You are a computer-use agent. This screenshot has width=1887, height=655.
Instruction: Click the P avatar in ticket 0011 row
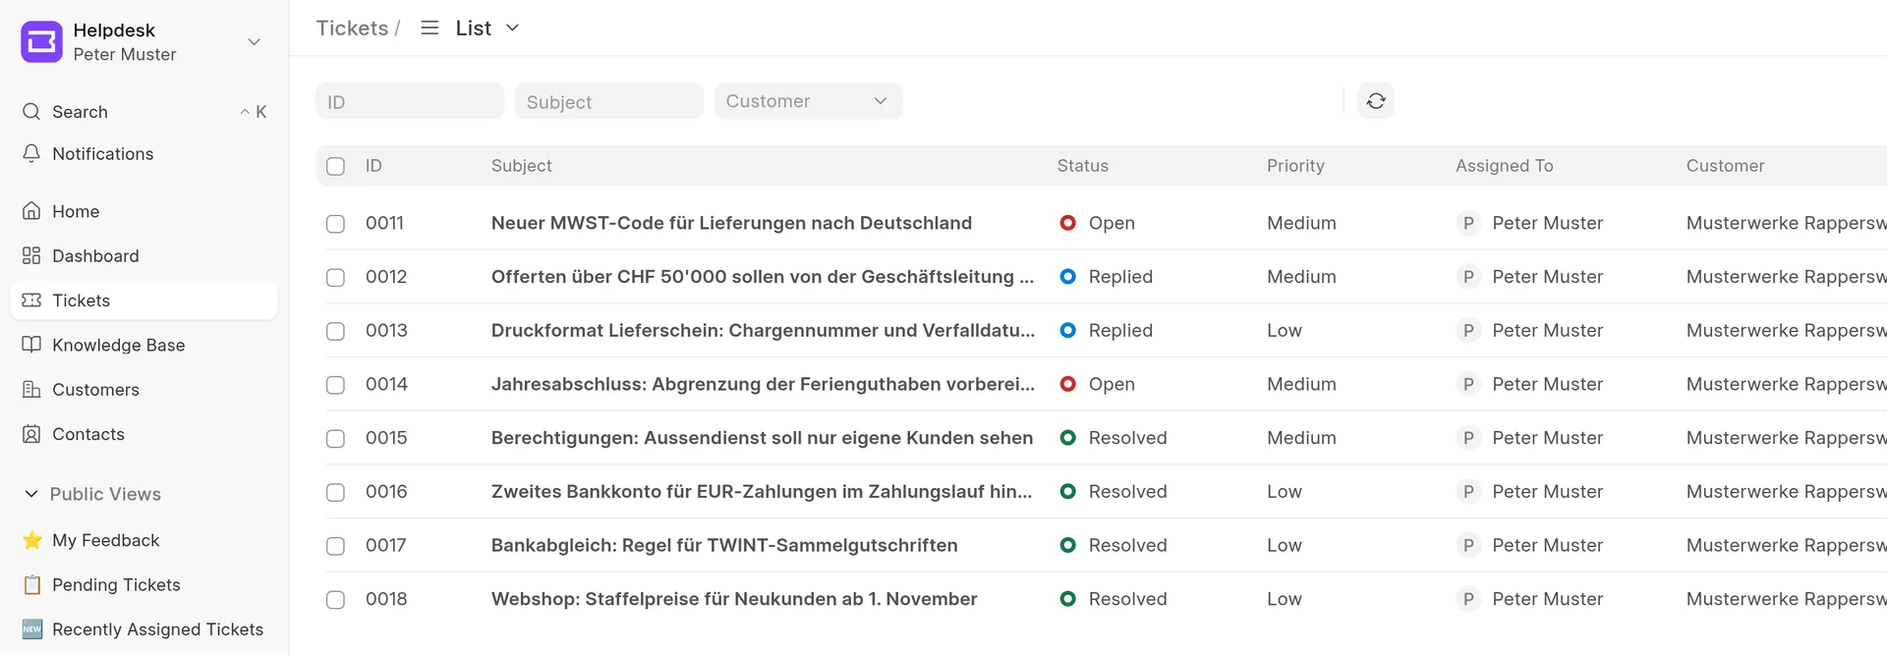(1468, 223)
